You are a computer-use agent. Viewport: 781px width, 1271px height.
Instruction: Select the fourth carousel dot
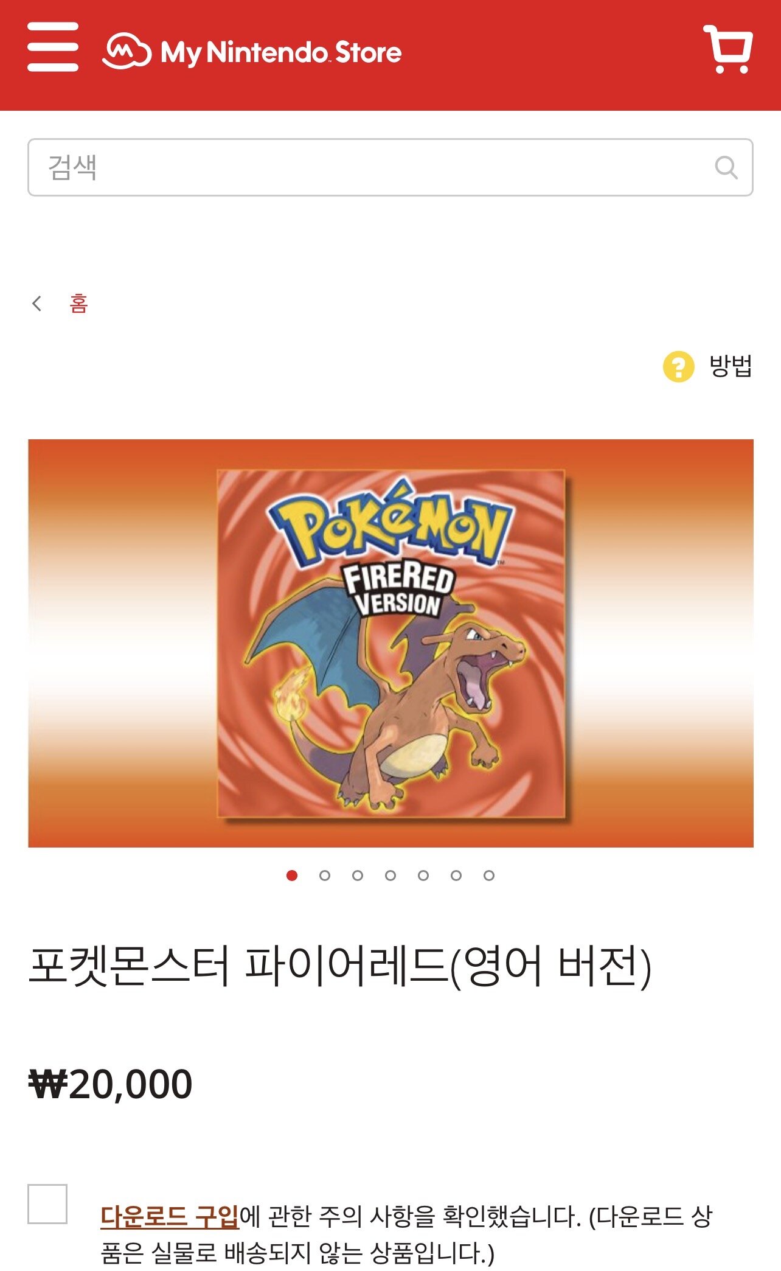click(x=390, y=875)
